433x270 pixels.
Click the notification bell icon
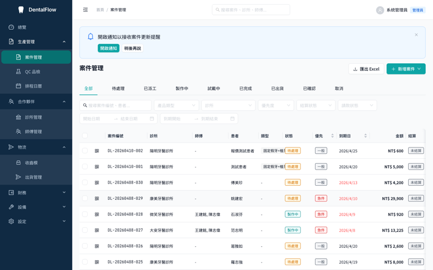90,37
